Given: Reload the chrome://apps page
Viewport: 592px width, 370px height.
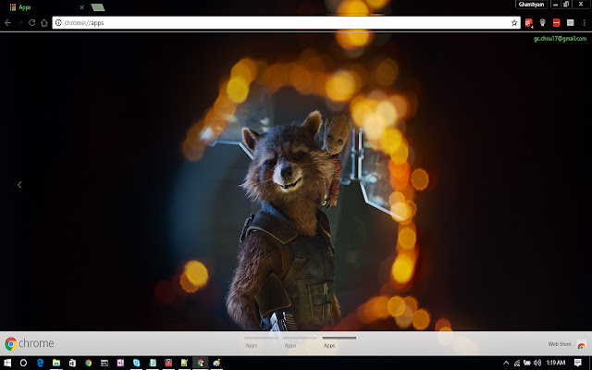Looking at the screenshot, I should pyautogui.click(x=32, y=22).
